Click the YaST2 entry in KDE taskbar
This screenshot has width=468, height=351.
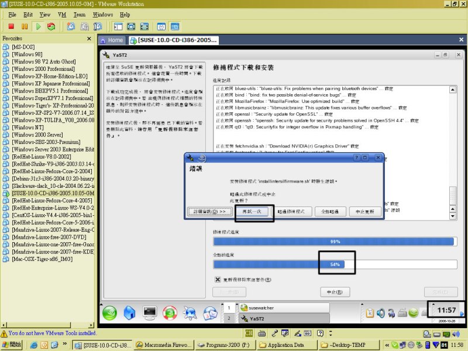[284, 318]
